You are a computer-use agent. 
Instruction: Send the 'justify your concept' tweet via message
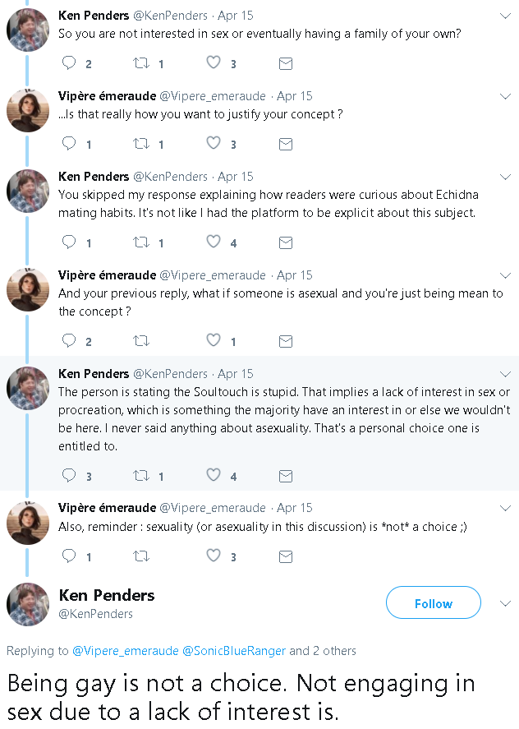tap(285, 144)
